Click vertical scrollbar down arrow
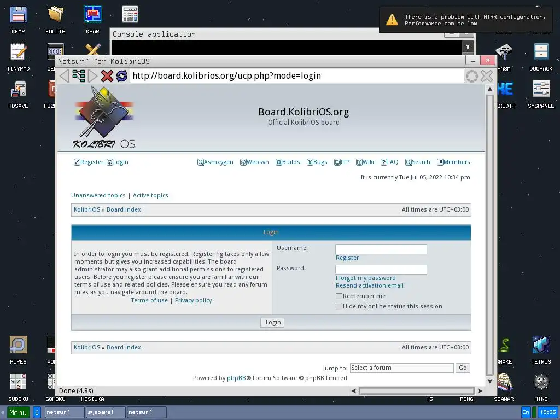Image resolution: width=560 pixels, height=420 pixels. 490,381
